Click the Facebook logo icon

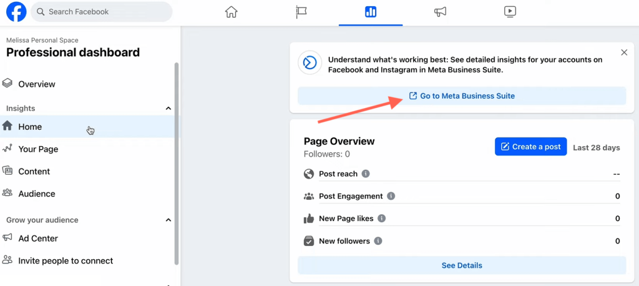[x=16, y=11]
